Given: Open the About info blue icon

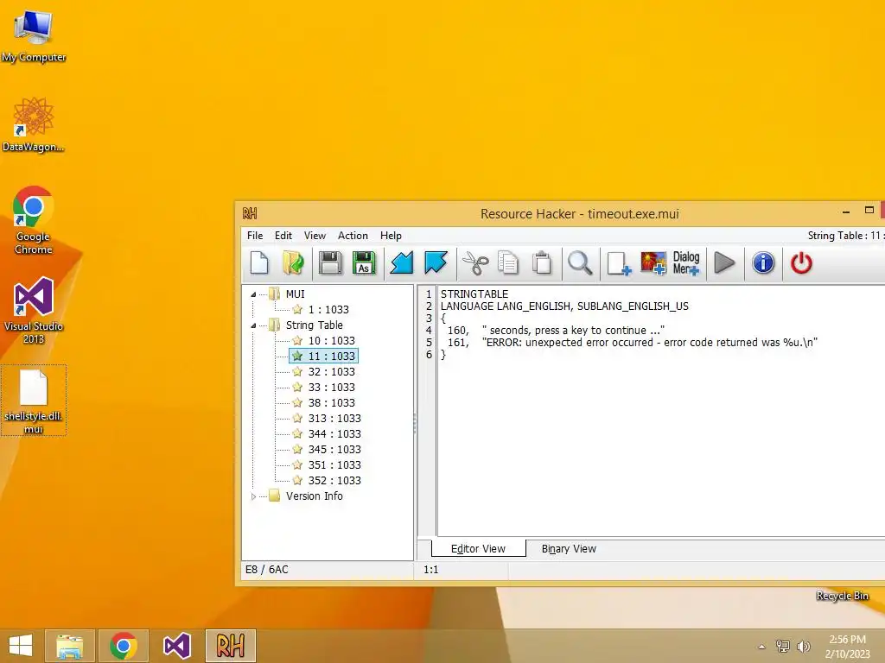Looking at the screenshot, I should click(x=763, y=263).
